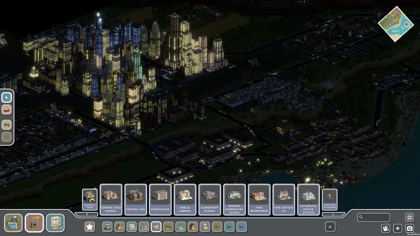Pick the Elementary School building card

pyautogui.click(x=210, y=199)
